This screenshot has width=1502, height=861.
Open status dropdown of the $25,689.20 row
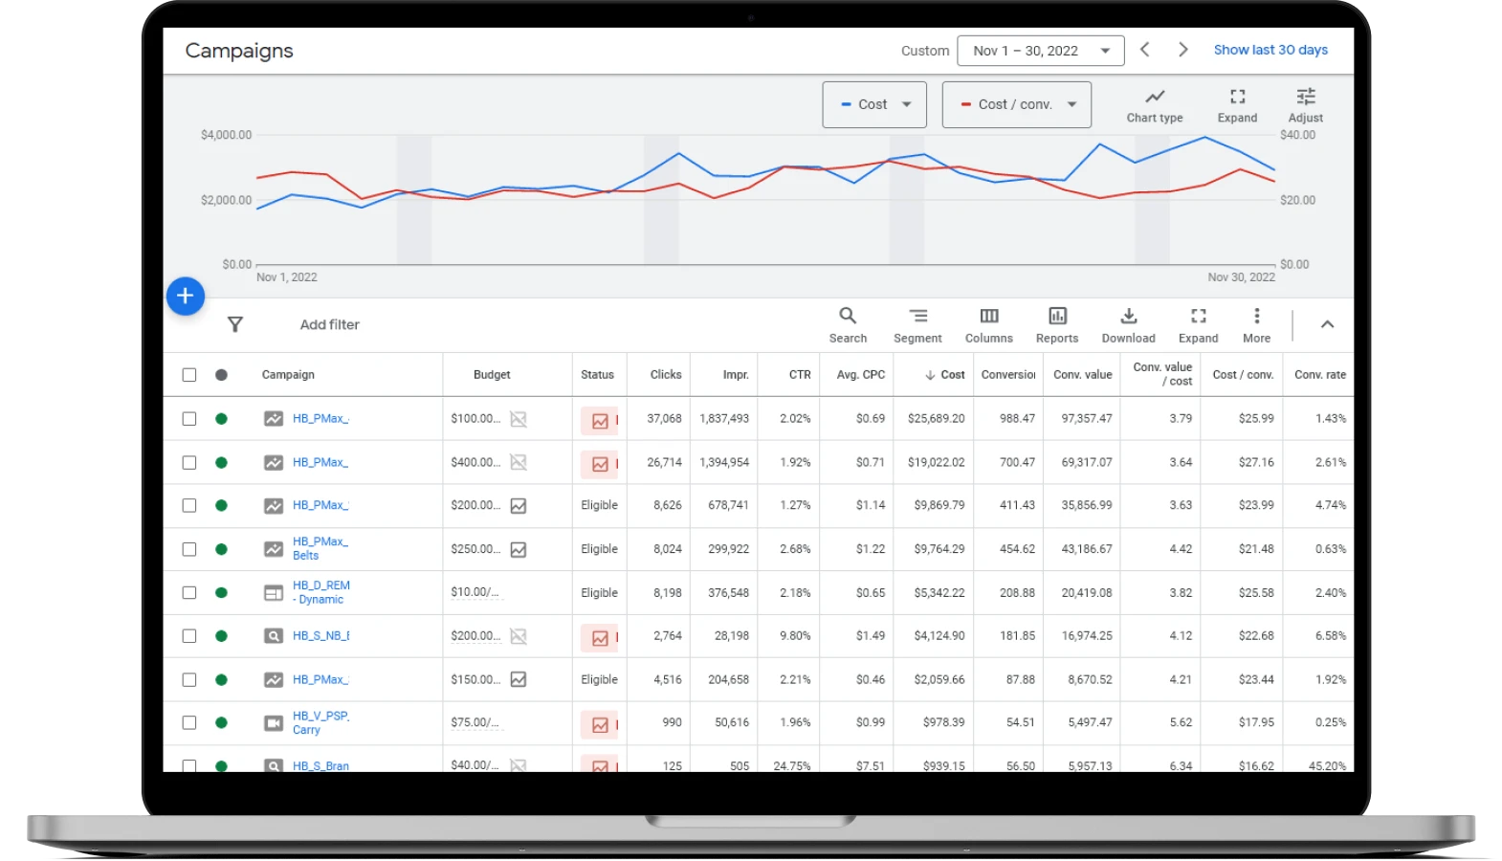coord(221,419)
